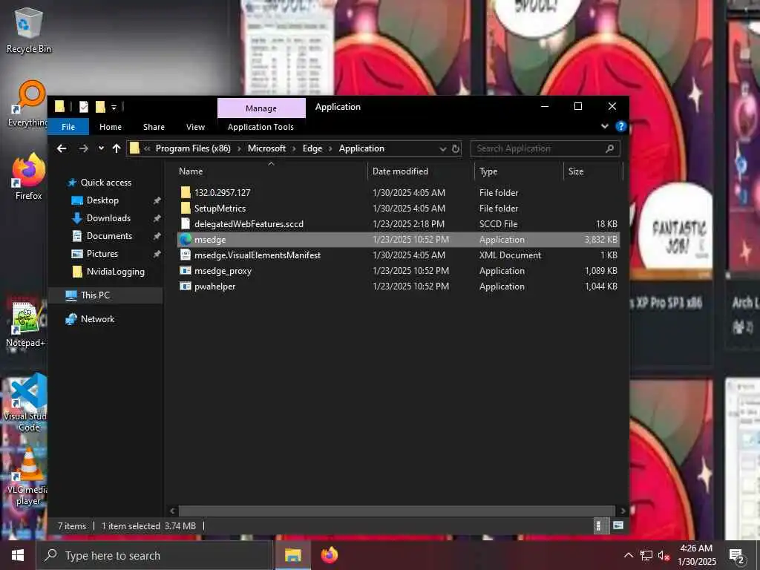
Task: Open network status tray icon
Action: 646,555
